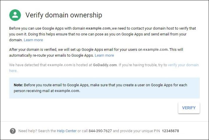
Task: Click the bold "Note:" label
Action: click(x=18, y=85)
